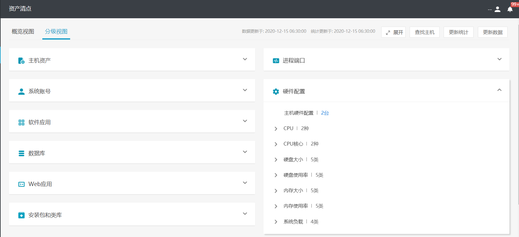This screenshot has height=237, width=519.
Task: Expand the CPU核心 row arrow
Action: (276, 144)
